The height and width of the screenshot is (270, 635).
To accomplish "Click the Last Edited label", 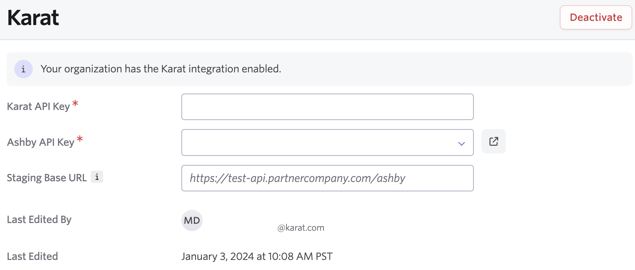I will (x=32, y=256).
